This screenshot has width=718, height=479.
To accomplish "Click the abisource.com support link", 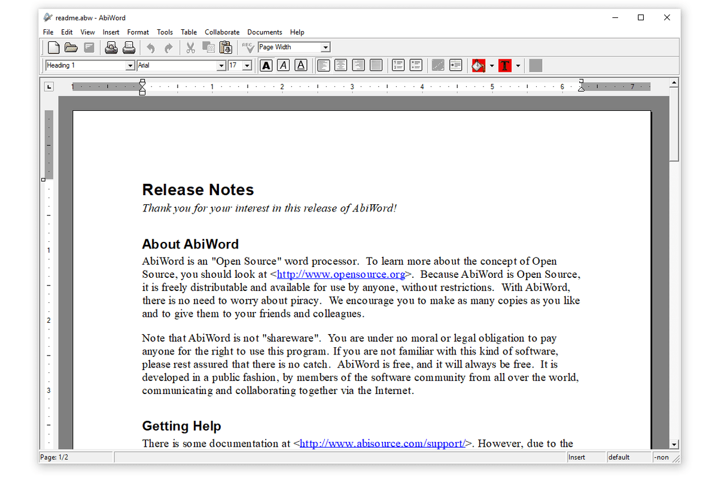I will (381, 443).
